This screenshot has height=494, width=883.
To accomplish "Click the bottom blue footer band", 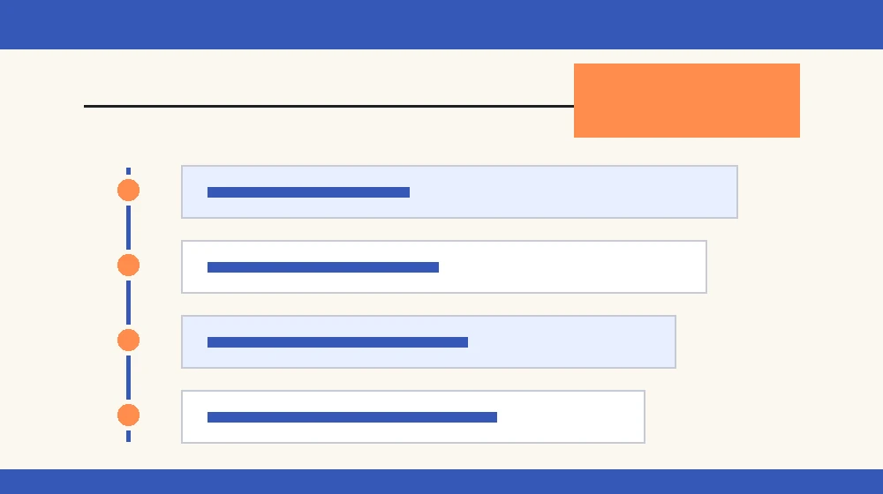I will [x=441, y=482].
